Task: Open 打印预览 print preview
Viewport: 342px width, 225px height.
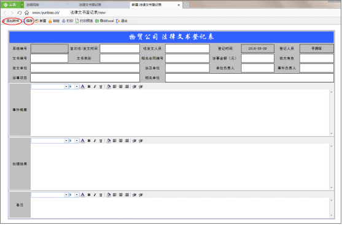Action: pyautogui.click(x=84, y=21)
